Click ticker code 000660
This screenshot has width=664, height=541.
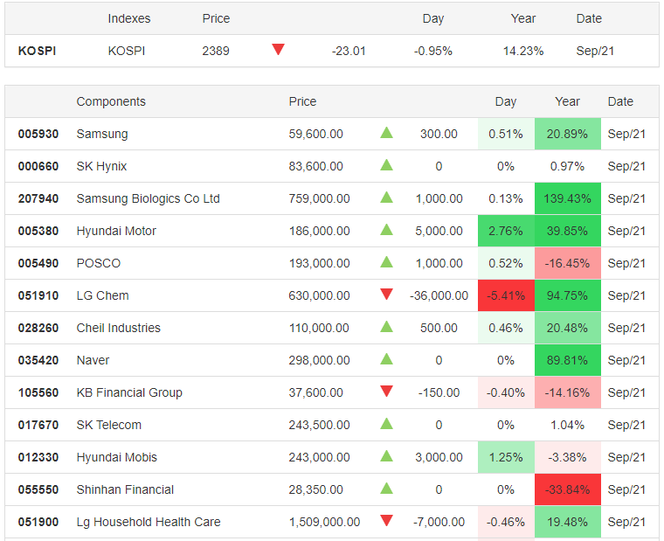tap(38, 166)
